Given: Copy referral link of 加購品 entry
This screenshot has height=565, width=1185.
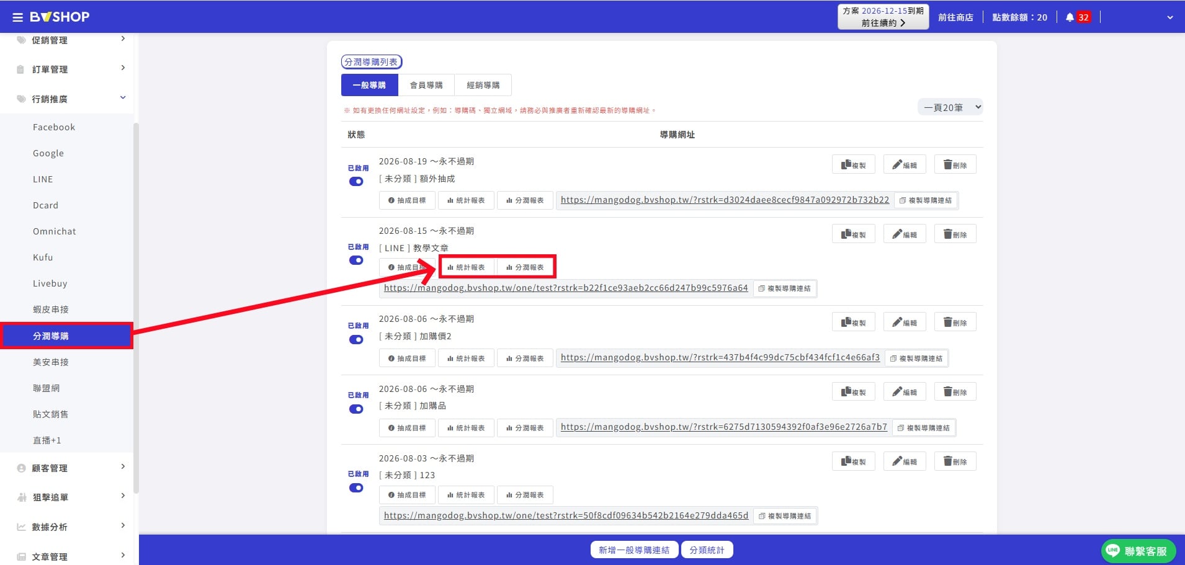Looking at the screenshot, I should pyautogui.click(x=924, y=428).
